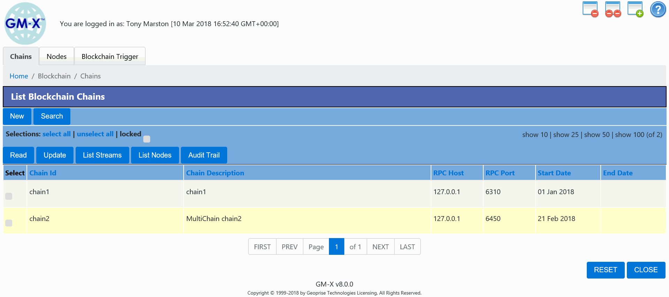Click the RPC port value 6310
This screenshot has width=669, height=297.
point(493,192)
